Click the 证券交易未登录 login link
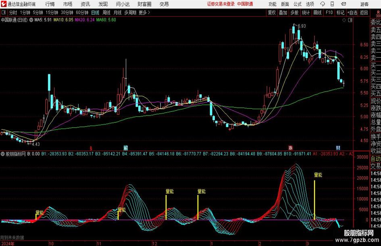Screen dimensions: 381x246 [221, 4]
